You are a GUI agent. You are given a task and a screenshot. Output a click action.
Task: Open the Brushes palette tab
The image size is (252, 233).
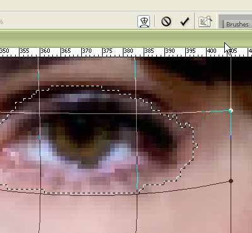pos(238,24)
